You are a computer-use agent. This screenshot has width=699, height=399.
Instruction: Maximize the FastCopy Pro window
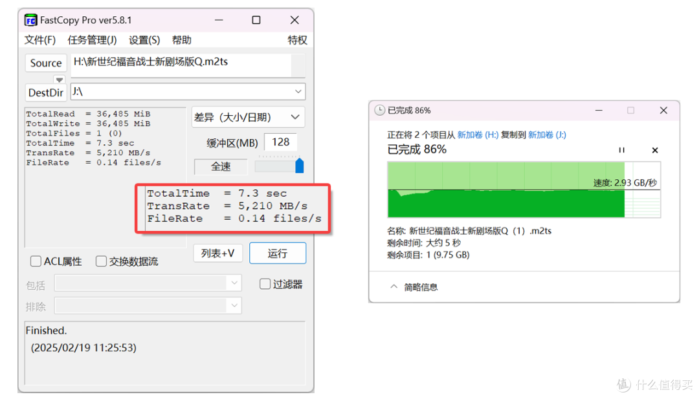coord(256,20)
